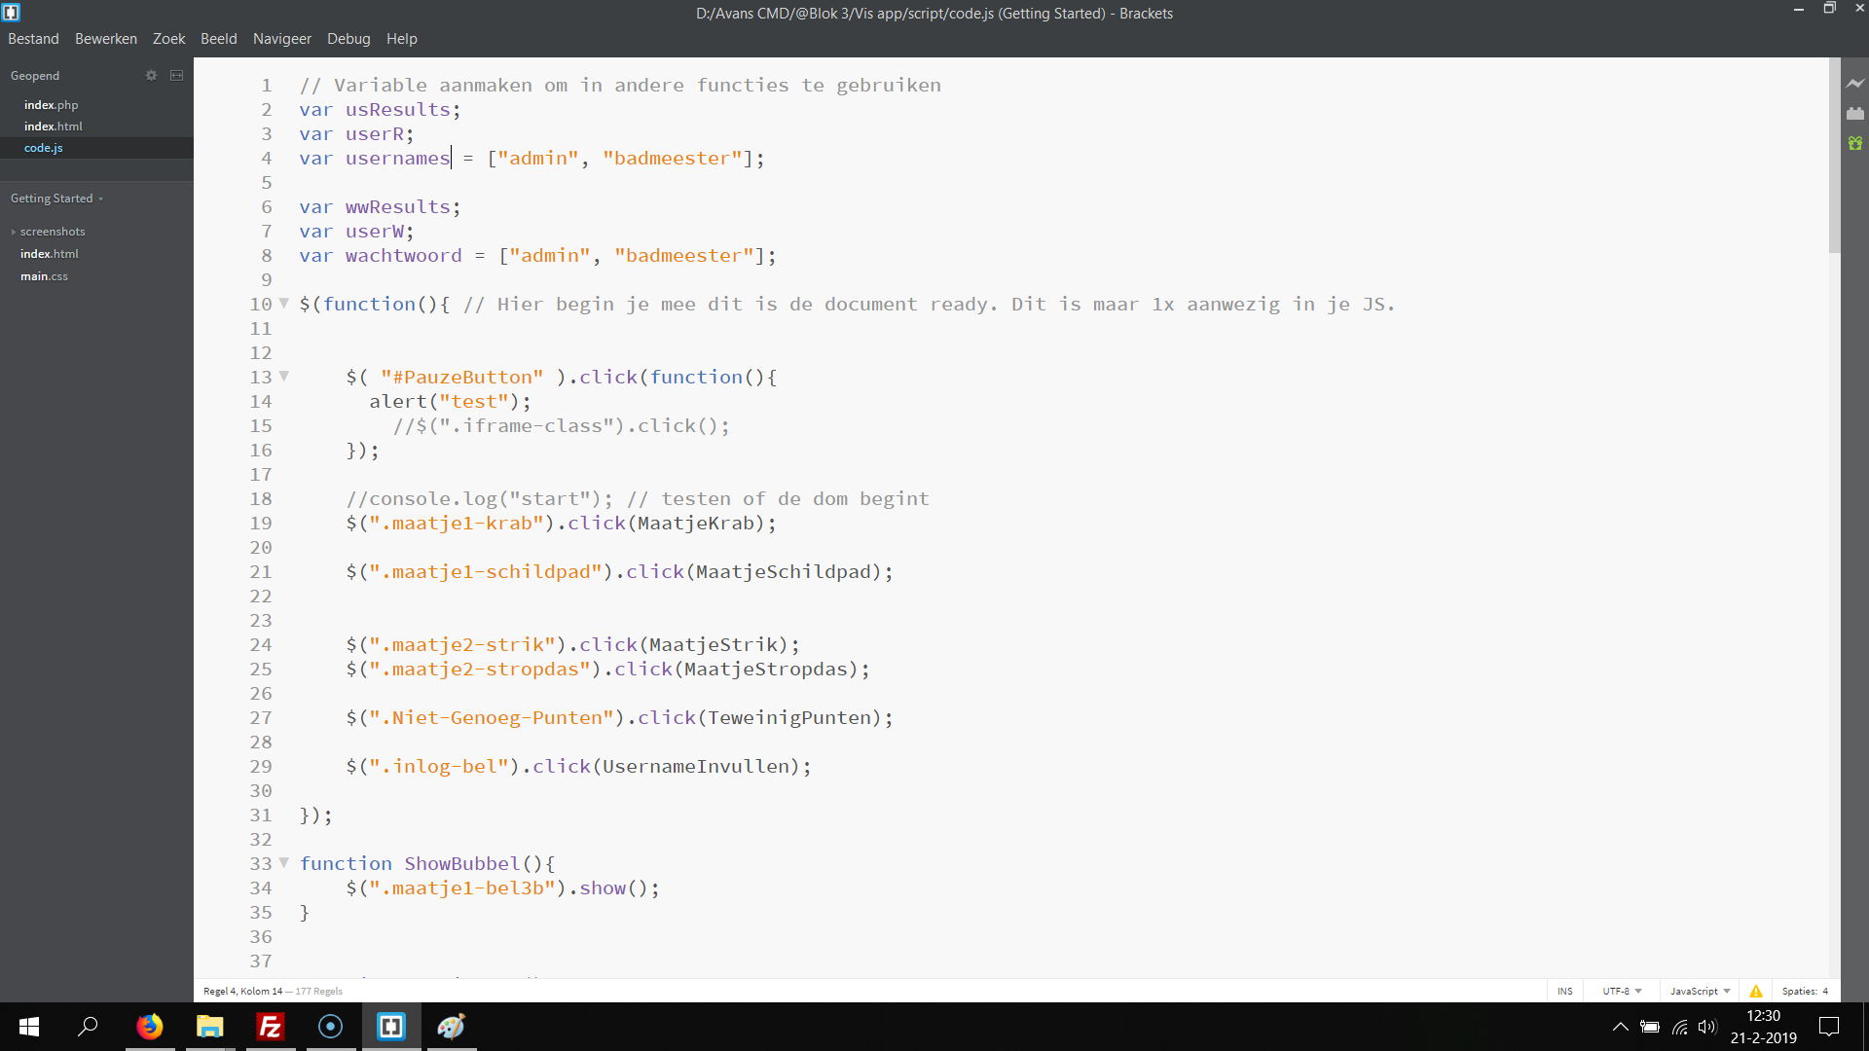Screen dimensions: 1869x1051
Task: Click the clock showing 12:30
Action: point(1763,1016)
